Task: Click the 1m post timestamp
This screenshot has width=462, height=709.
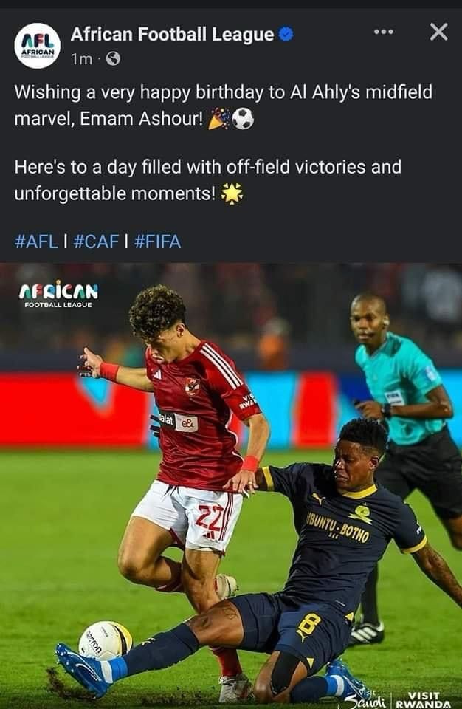Action: pyautogui.click(x=81, y=59)
